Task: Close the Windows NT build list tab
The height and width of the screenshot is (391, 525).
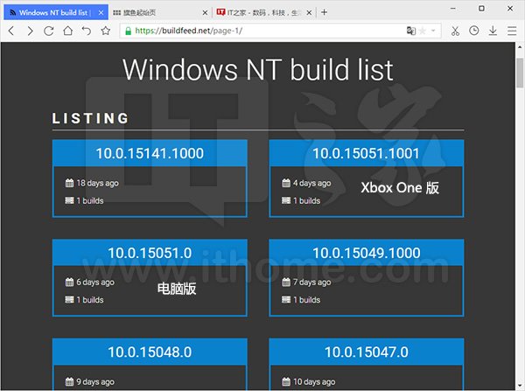Action: coord(101,12)
